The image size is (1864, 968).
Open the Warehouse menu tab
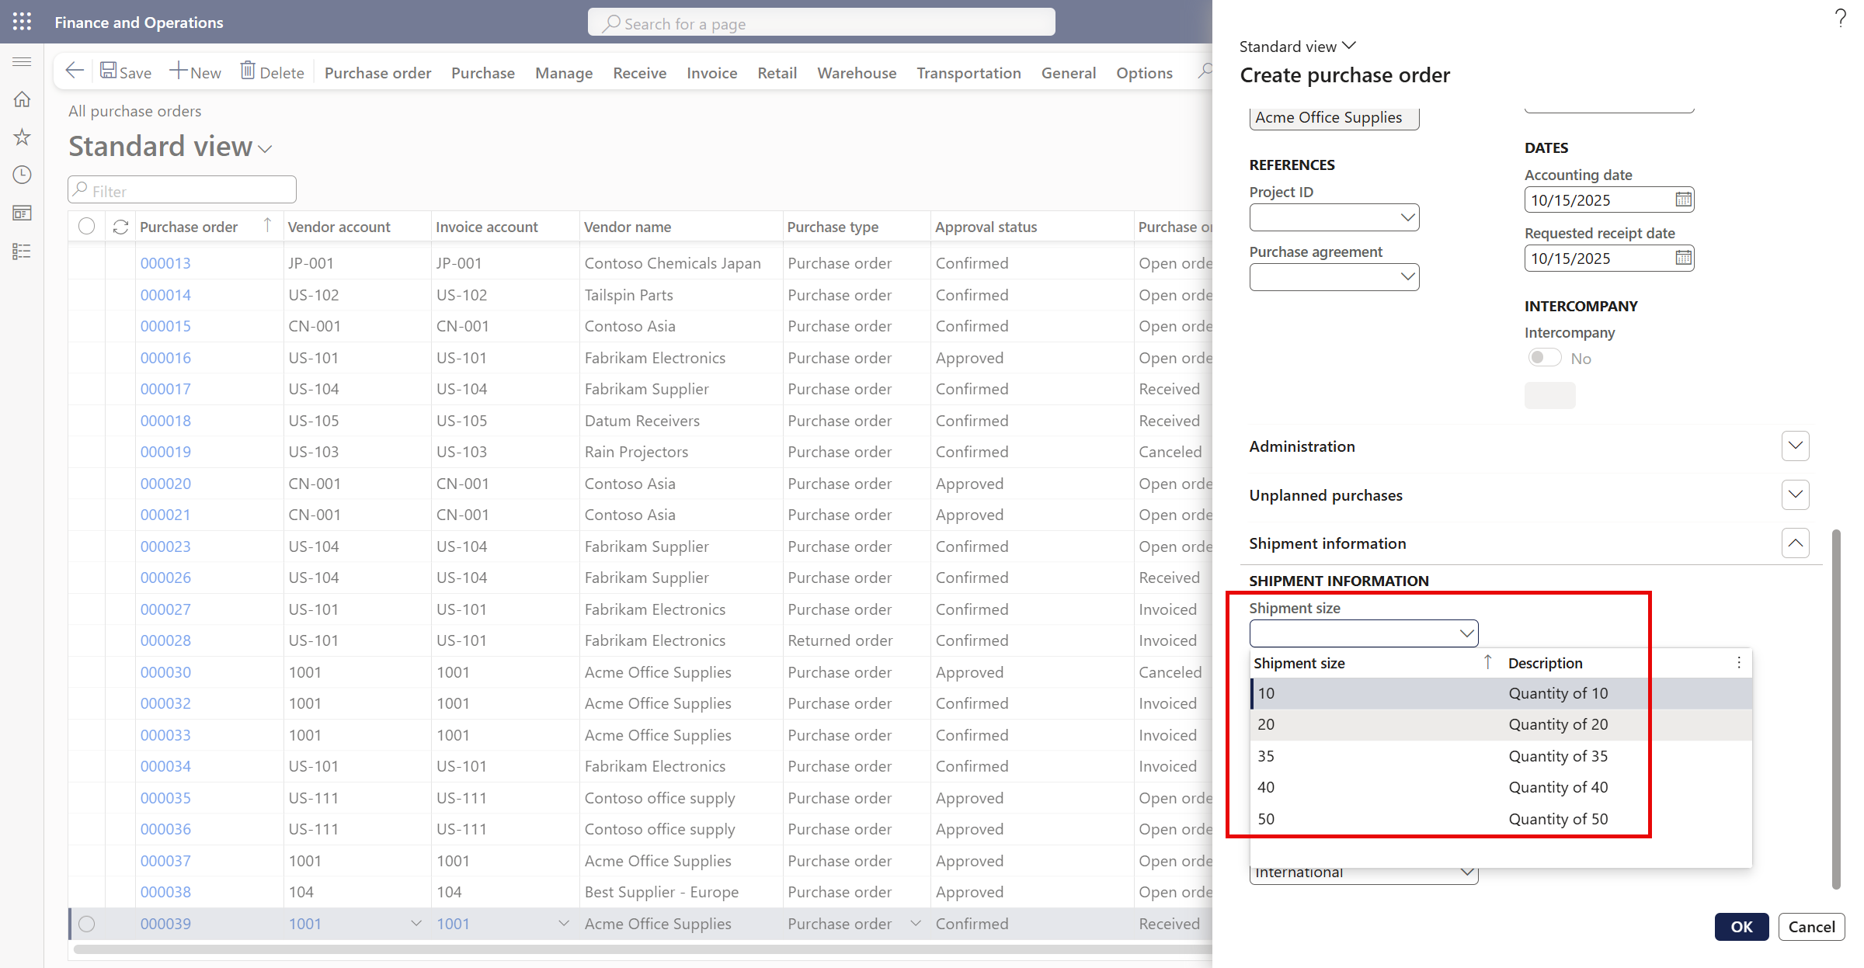[x=857, y=73]
